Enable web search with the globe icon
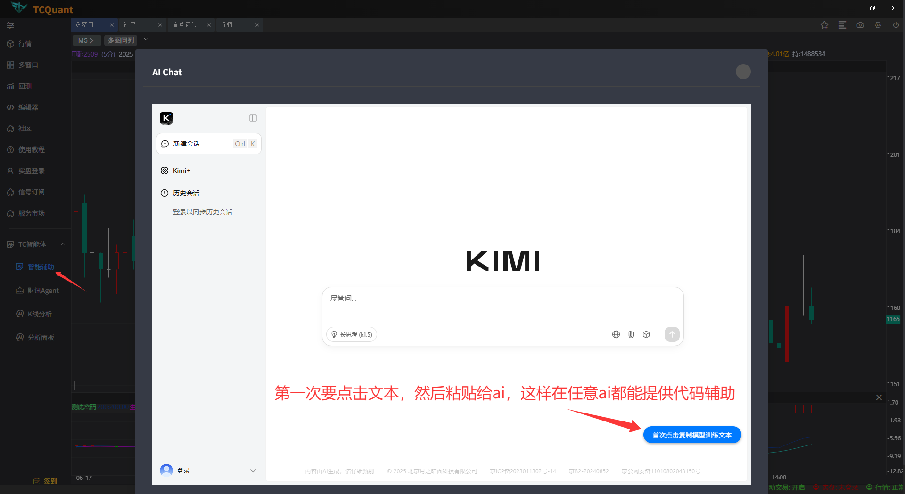905x494 pixels. (x=616, y=334)
